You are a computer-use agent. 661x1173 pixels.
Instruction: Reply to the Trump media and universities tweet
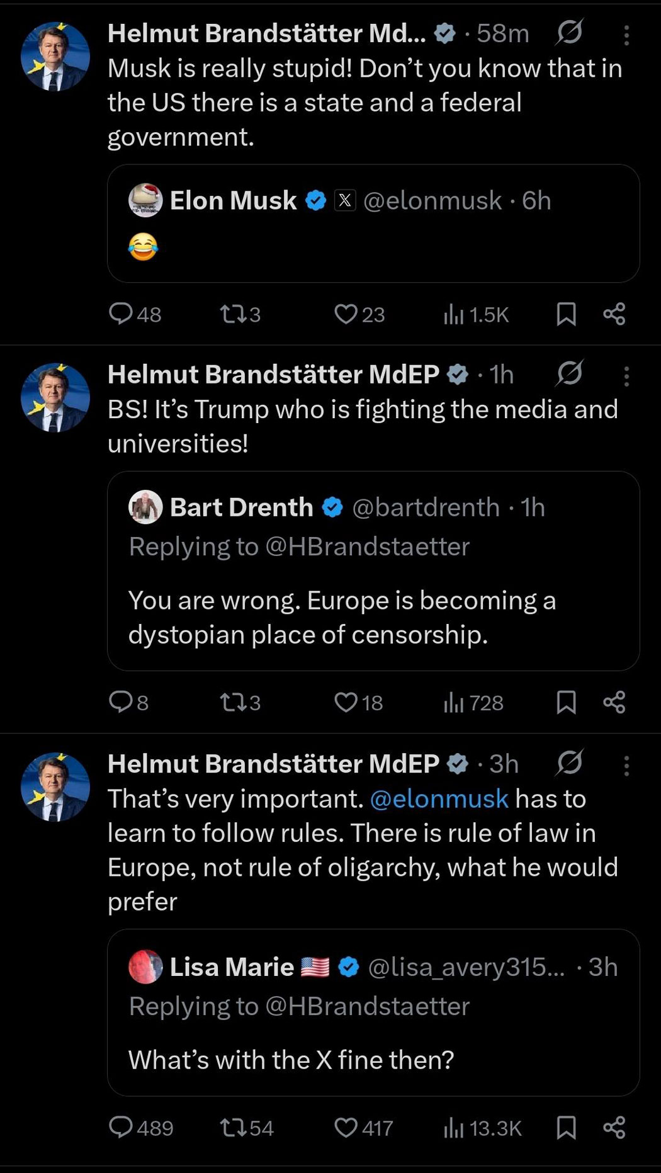coord(120,702)
